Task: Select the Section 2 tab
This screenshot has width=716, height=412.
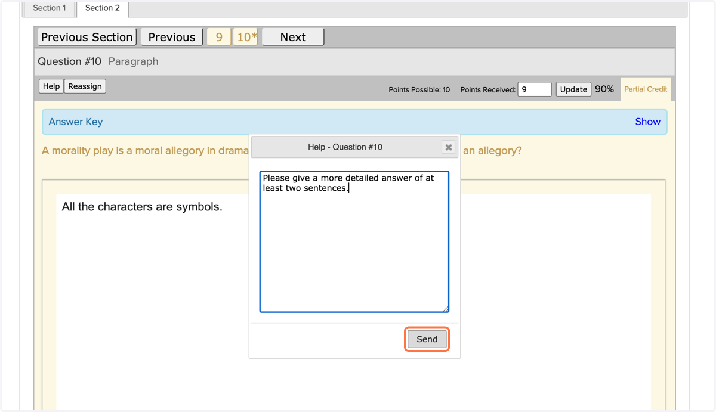Action: pyautogui.click(x=103, y=8)
